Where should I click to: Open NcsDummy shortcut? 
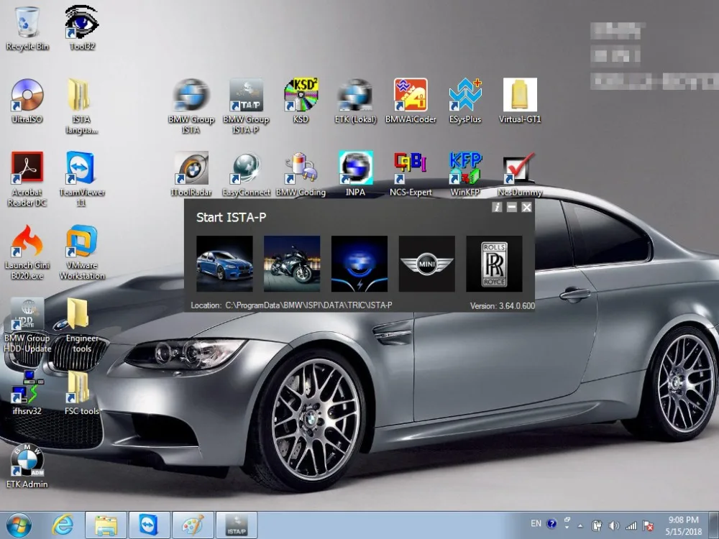520,174
